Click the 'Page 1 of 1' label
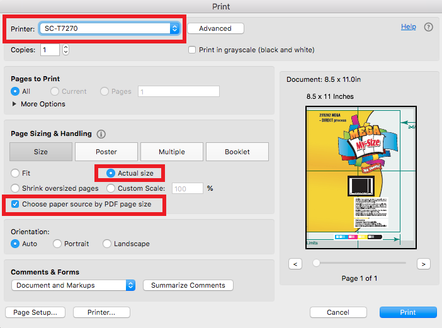Screen dimensions: 442x328 [360, 278]
